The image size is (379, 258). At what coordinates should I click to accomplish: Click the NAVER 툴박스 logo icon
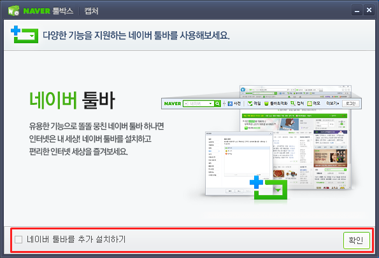click(x=13, y=11)
